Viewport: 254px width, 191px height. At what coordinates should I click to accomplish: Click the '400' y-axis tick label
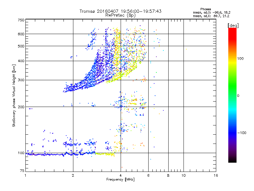(21, 61)
